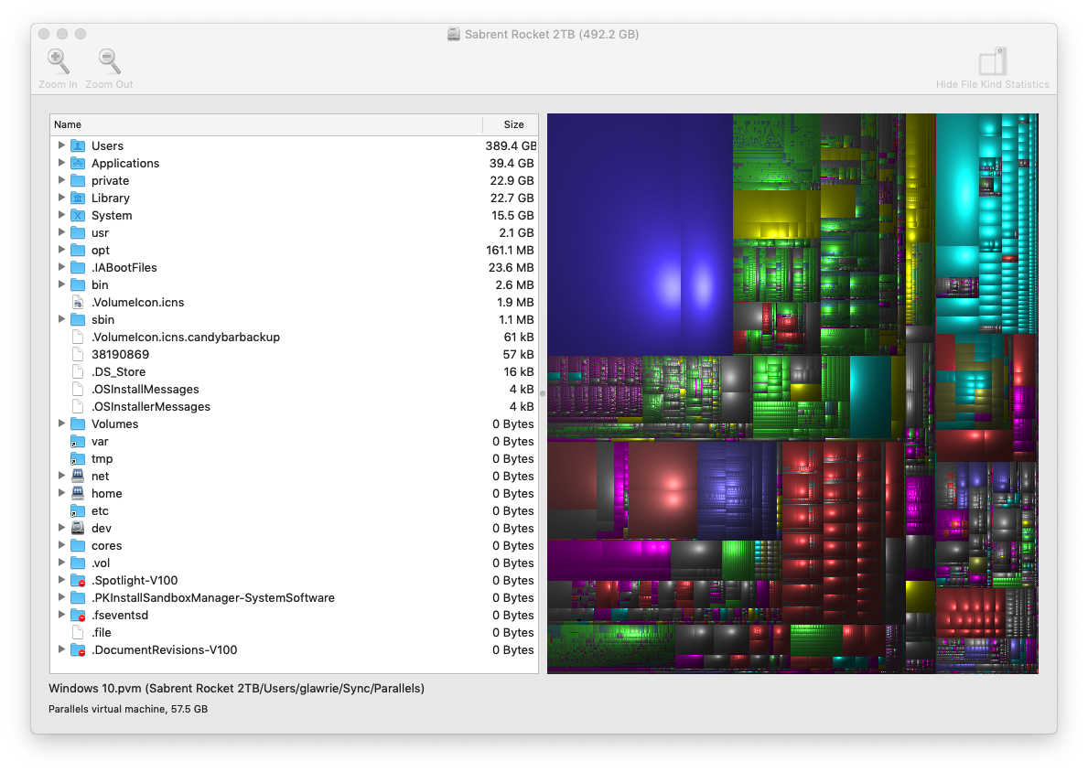Select the Library row in the file list
Viewport: 1088px width, 772px height.
point(275,198)
